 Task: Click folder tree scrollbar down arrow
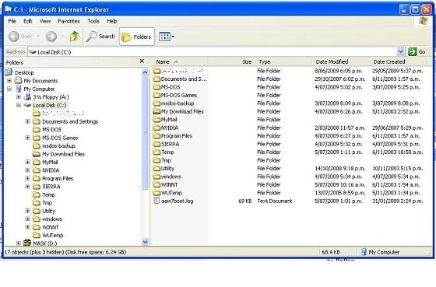coord(145,242)
